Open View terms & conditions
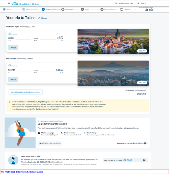 50,143
